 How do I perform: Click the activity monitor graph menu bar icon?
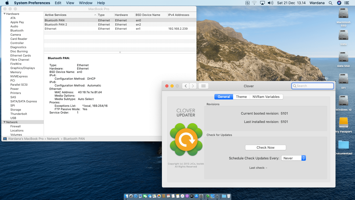click(247, 3)
